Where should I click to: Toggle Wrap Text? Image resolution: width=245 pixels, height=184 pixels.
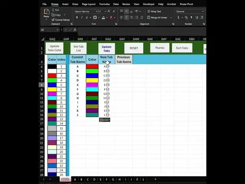tap(154, 11)
